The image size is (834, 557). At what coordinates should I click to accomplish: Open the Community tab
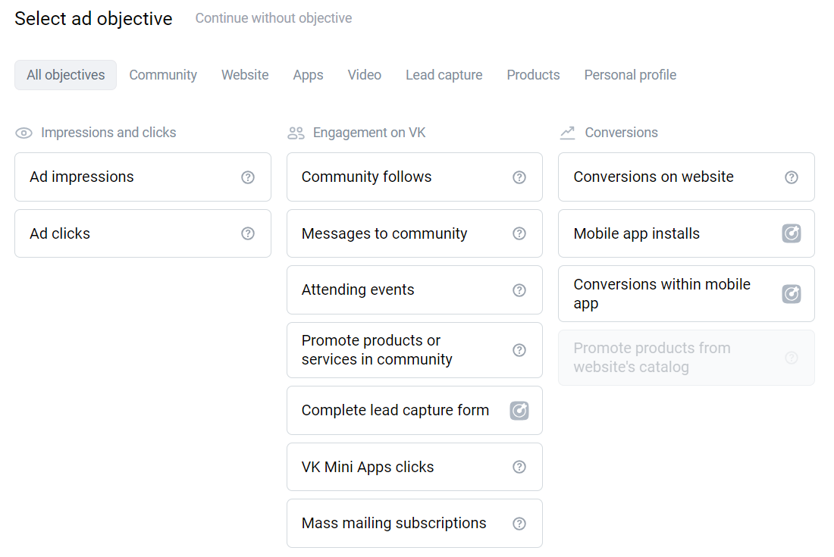pyautogui.click(x=163, y=75)
